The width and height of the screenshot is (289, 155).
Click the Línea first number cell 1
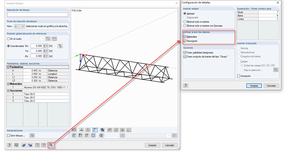(x=268, y=19)
